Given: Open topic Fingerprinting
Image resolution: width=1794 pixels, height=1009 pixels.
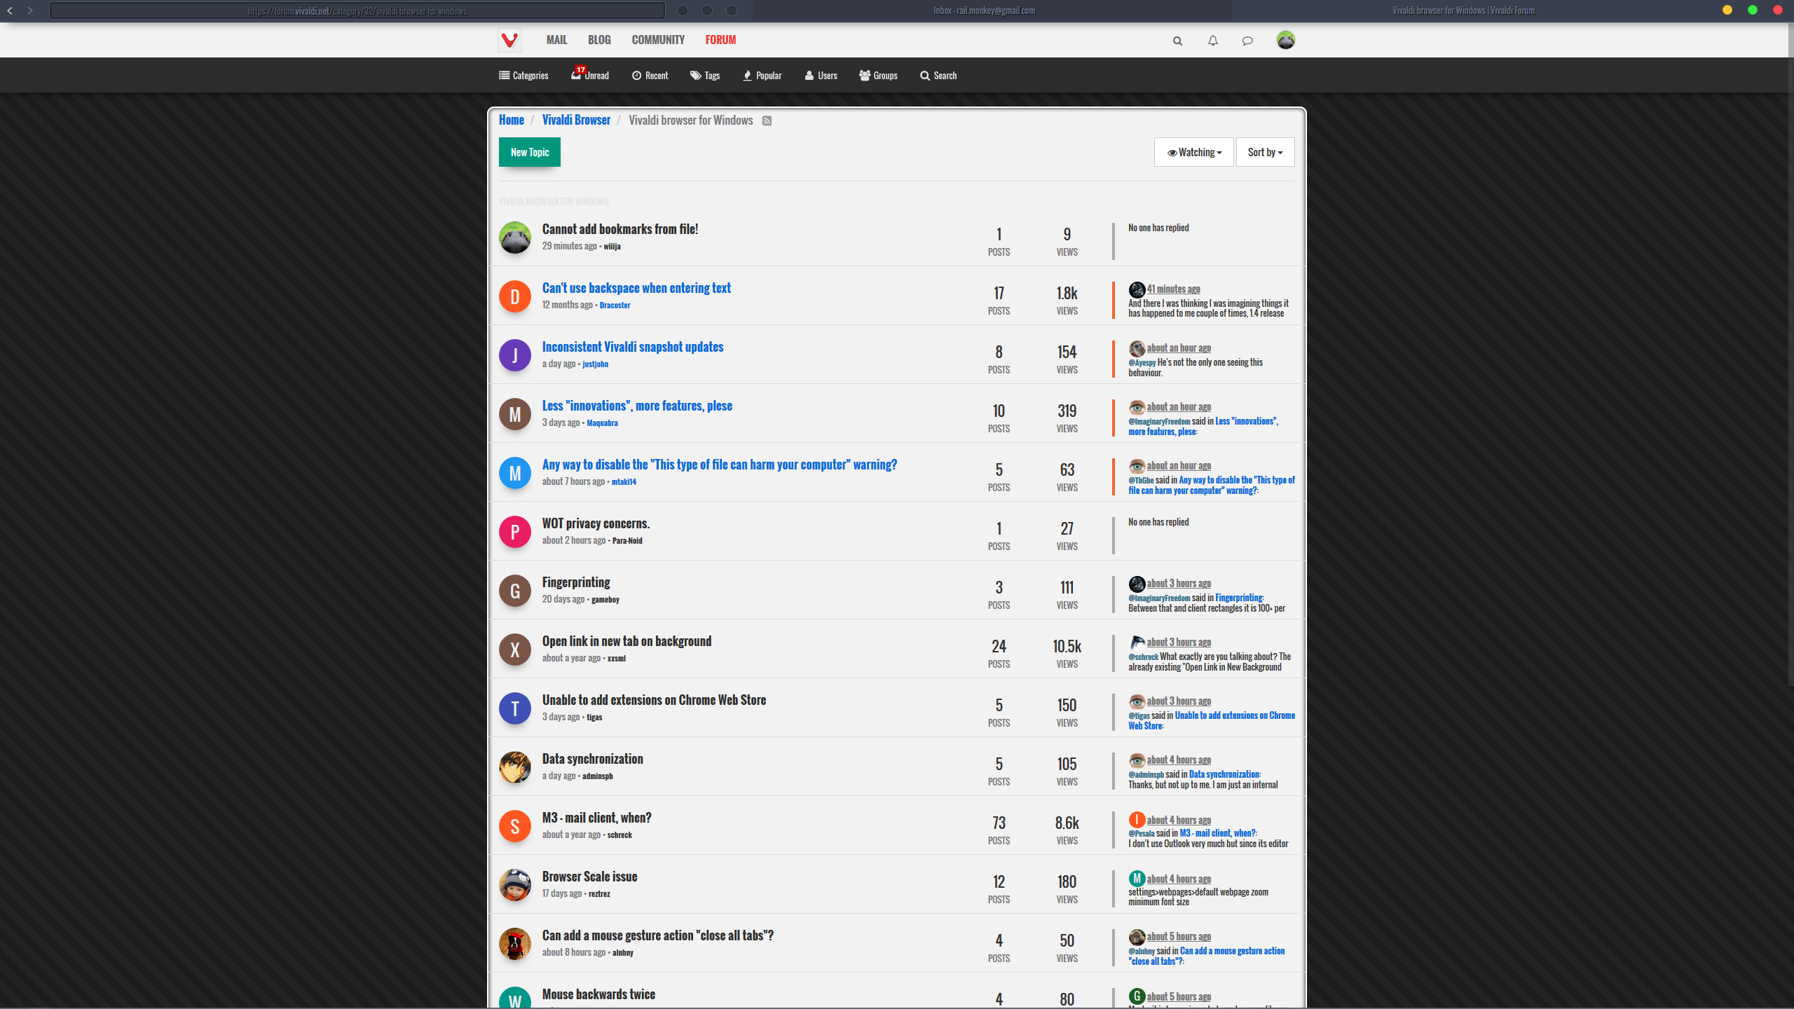Looking at the screenshot, I should pyautogui.click(x=576, y=582).
